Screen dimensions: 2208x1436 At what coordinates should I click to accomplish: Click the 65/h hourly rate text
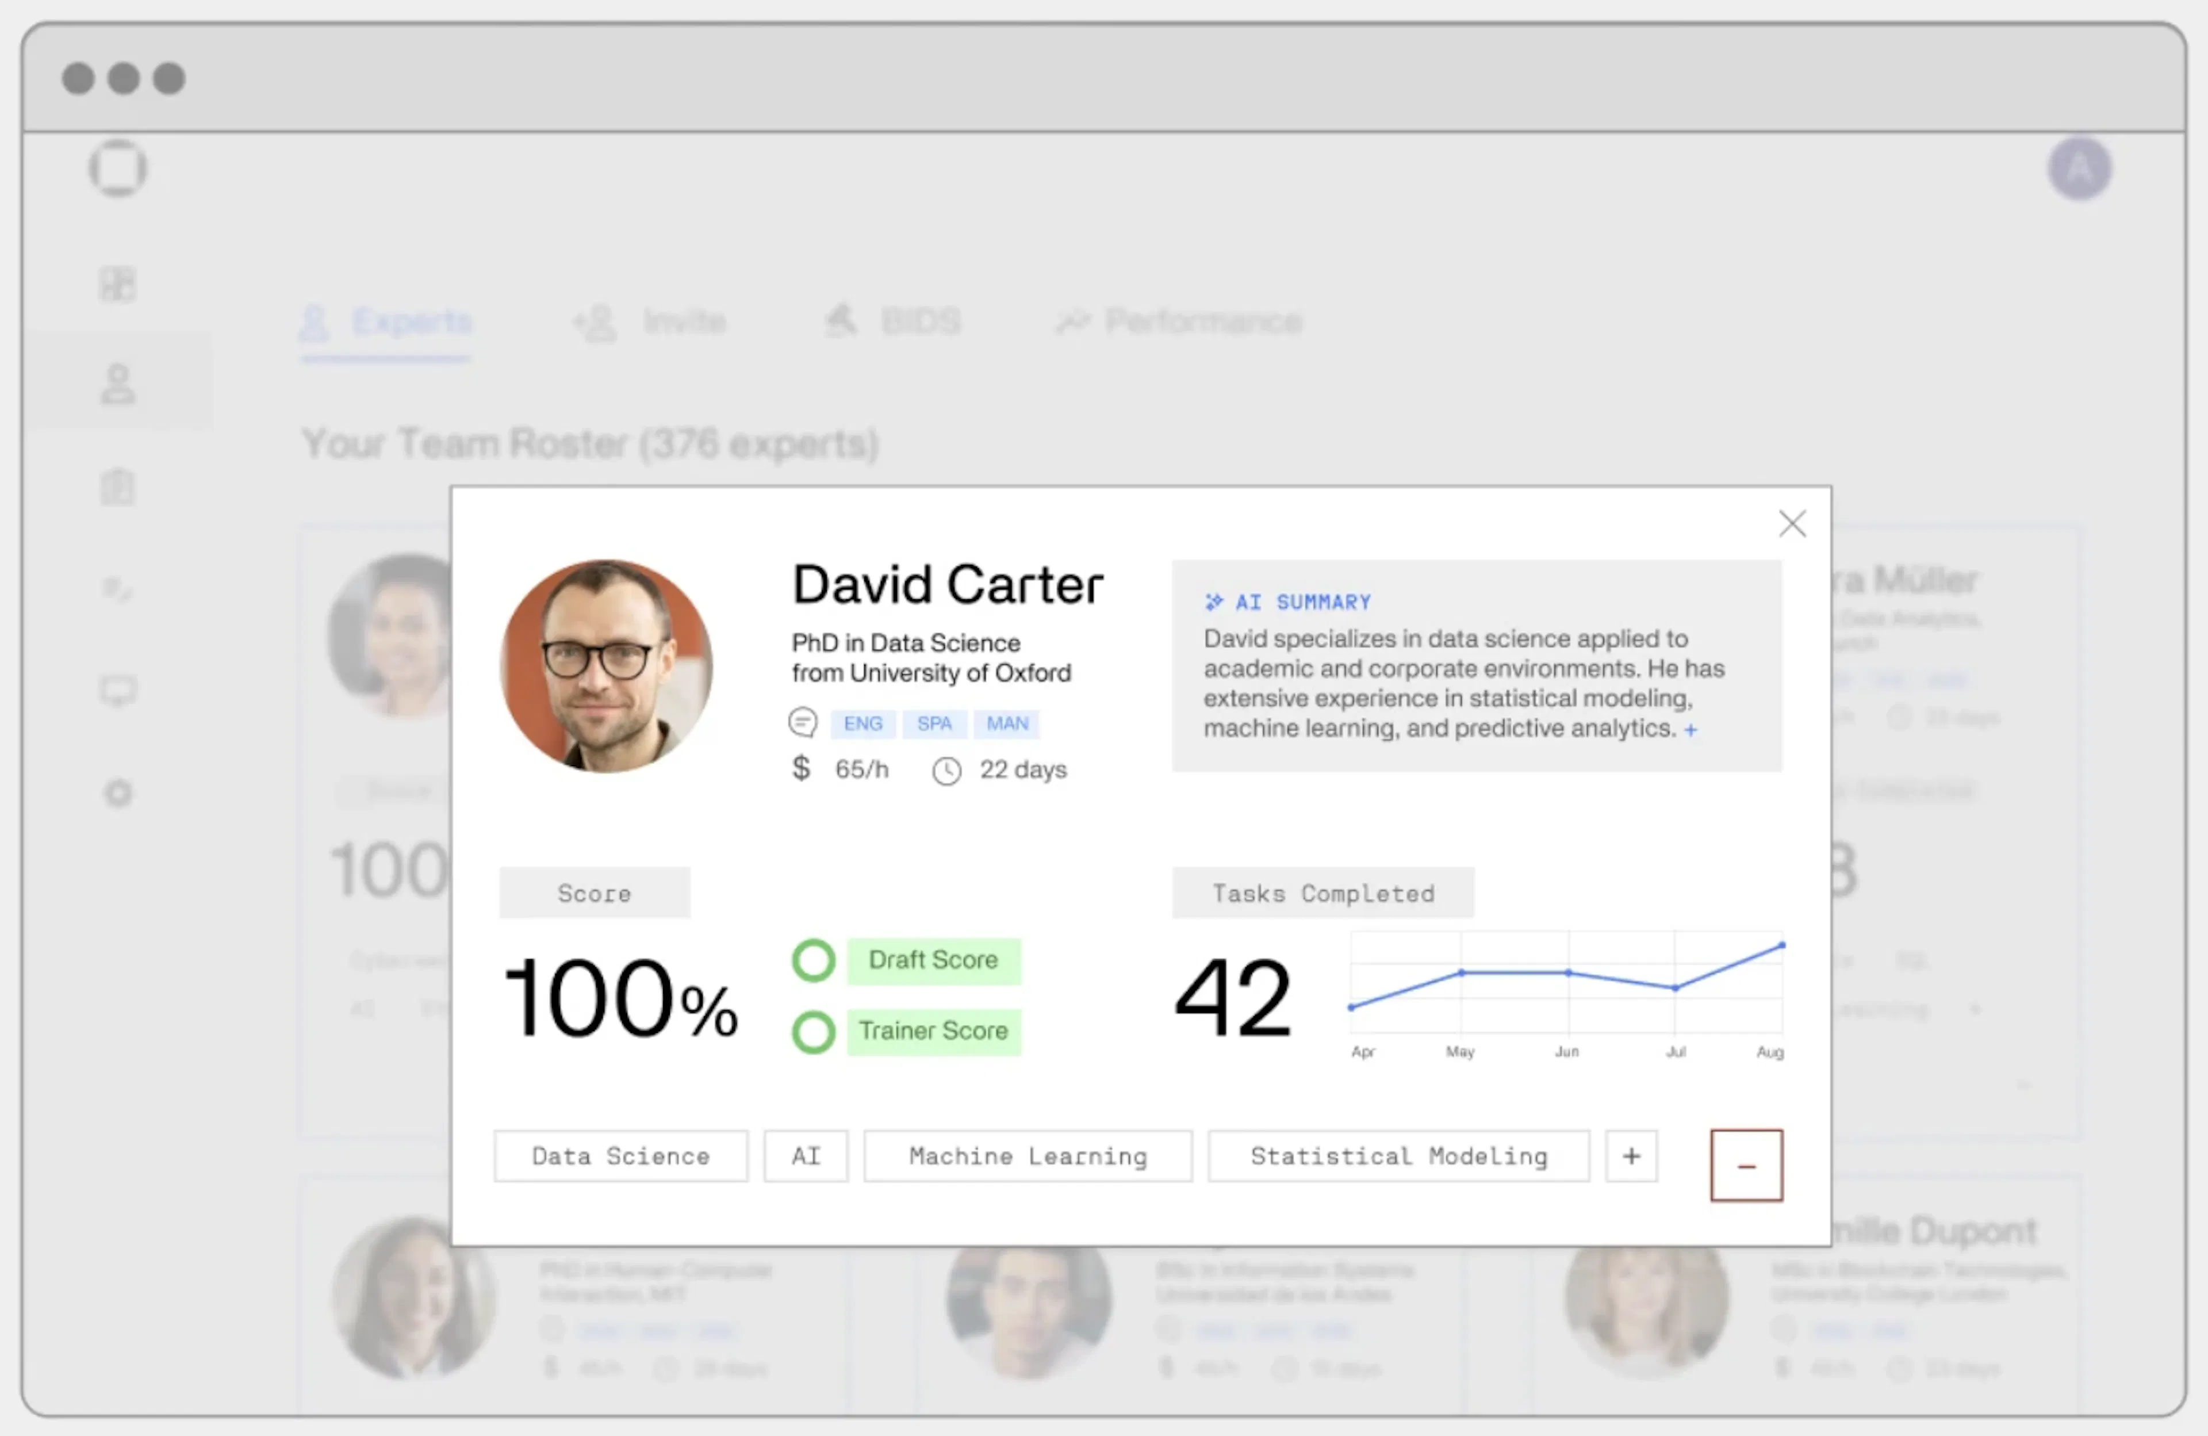[862, 769]
